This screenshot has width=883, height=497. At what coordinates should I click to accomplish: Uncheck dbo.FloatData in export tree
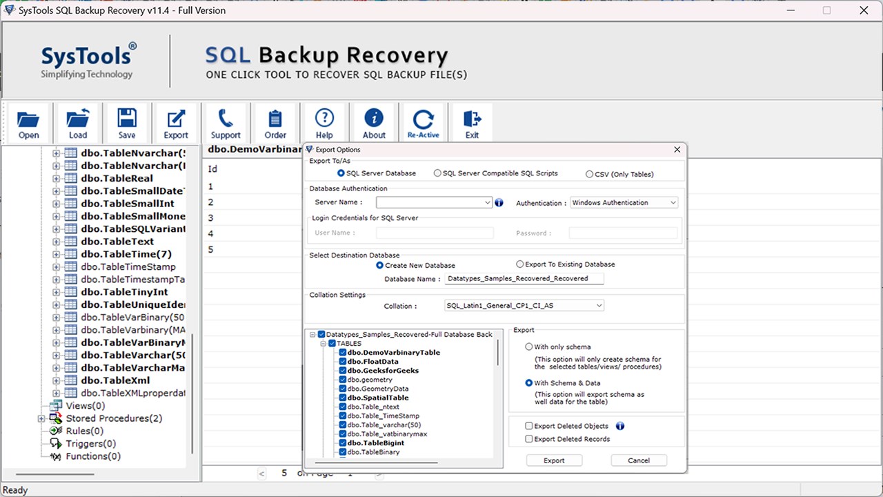(x=342, y=362)
